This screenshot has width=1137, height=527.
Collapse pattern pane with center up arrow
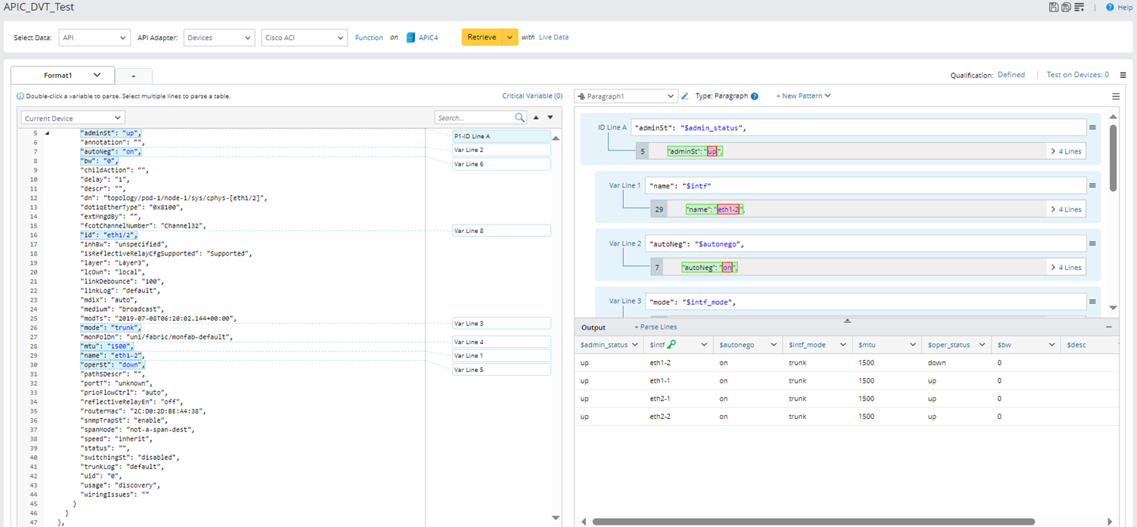pos(847,320)
